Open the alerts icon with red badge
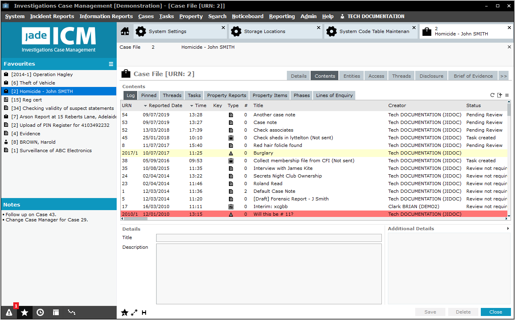The width and height of the screenshot is (515, 320). [x=9, y=312]
